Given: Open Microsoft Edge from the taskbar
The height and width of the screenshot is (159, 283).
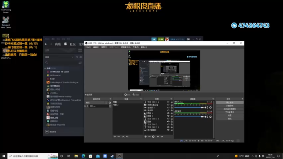Looking at the screenshot, I should coord(83,156).
